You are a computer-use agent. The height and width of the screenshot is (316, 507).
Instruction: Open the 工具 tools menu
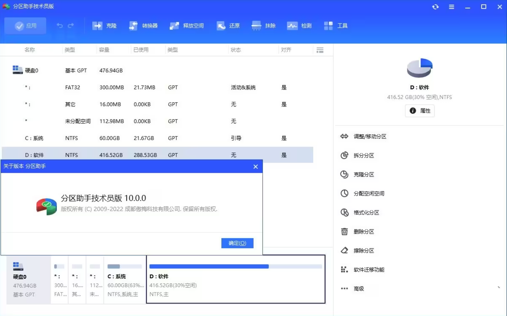click(335, 26)
